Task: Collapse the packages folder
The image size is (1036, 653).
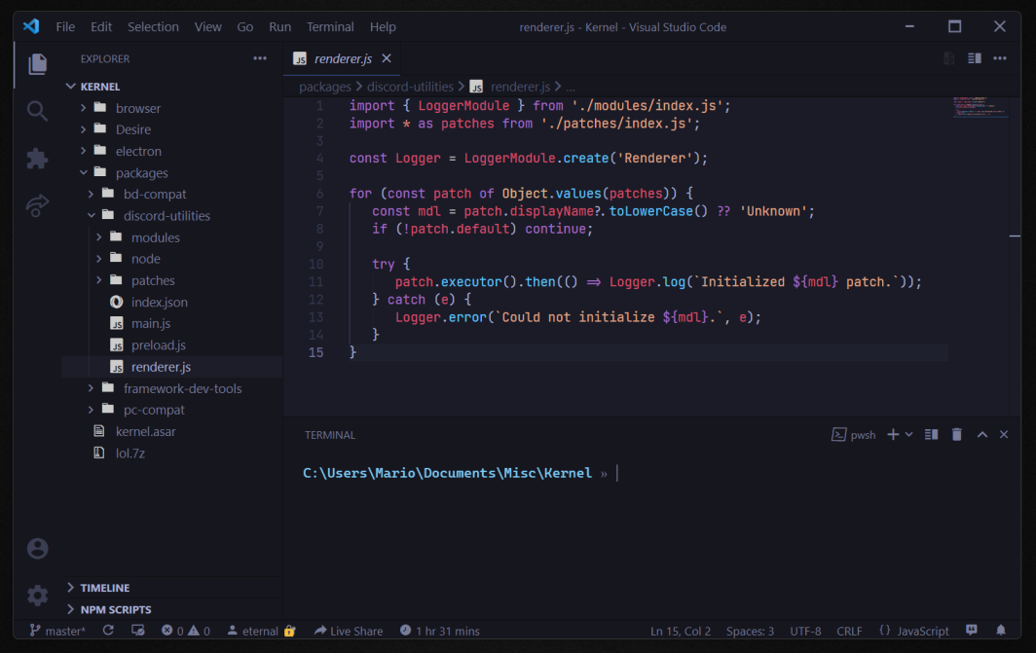Action: pos(171,173)
